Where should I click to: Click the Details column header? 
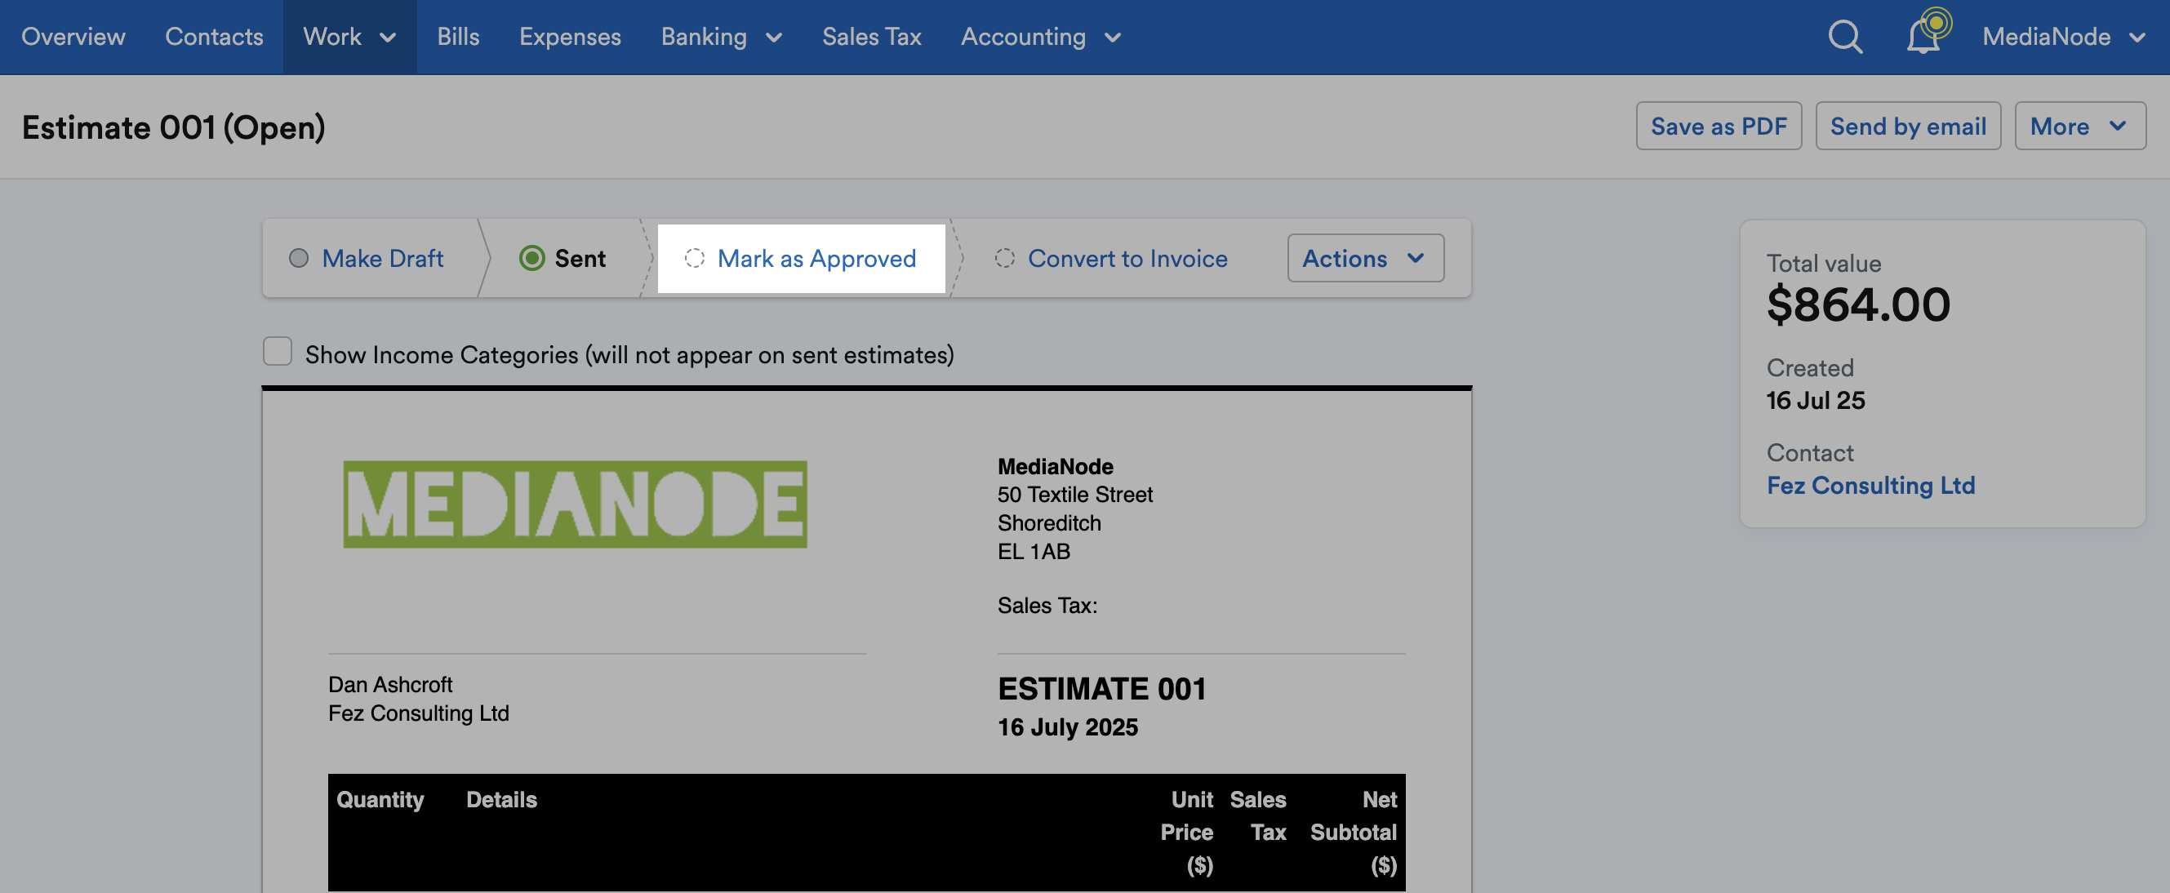[501, 799]
